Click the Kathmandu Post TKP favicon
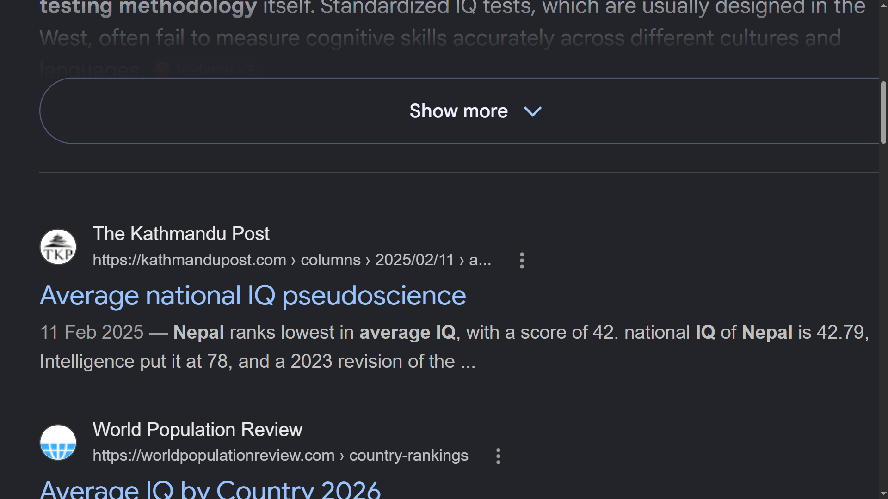This screenshot has height=499, width=888. [58, 247]
